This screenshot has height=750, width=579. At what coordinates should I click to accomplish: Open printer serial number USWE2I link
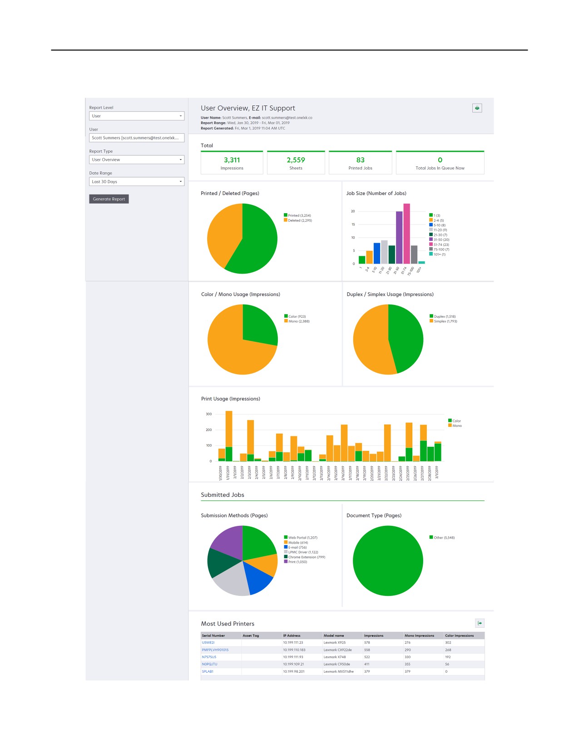click(x=208, y=643)
